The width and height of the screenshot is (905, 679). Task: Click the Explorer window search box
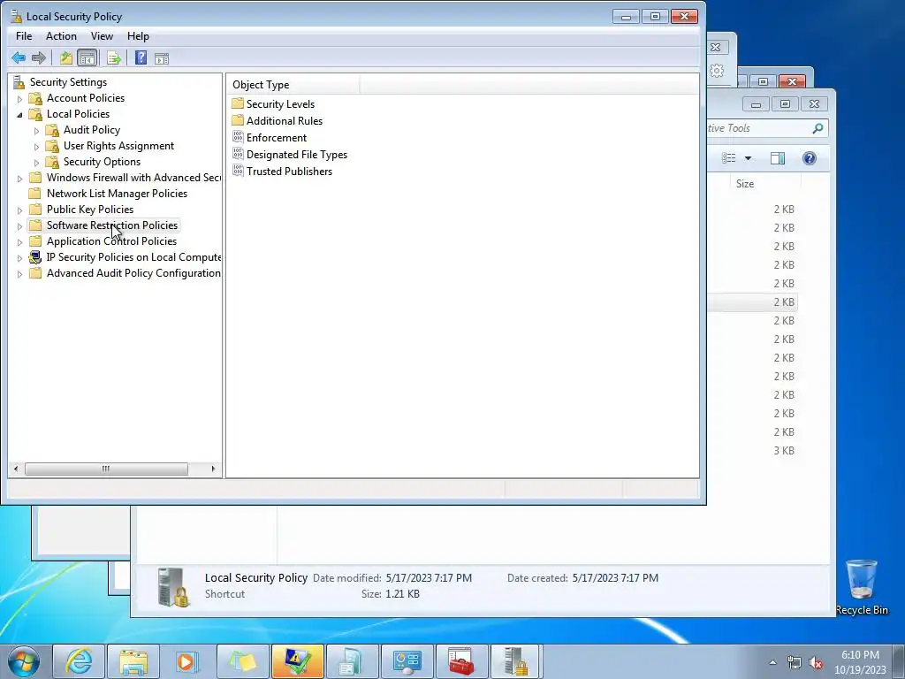pos(767,128)
